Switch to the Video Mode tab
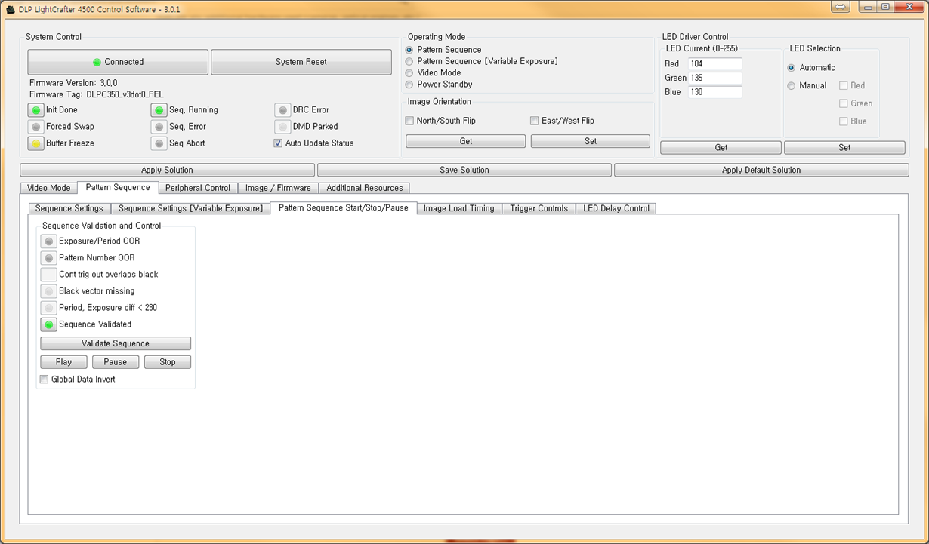The height and width of the screenshot is (544, 929). click(48, 188)
